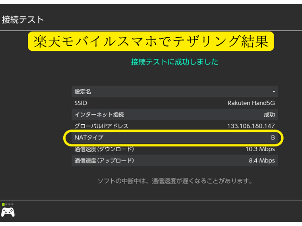
Task: Select the 10.3 Mbps value
Action: [x=260, y=149]
